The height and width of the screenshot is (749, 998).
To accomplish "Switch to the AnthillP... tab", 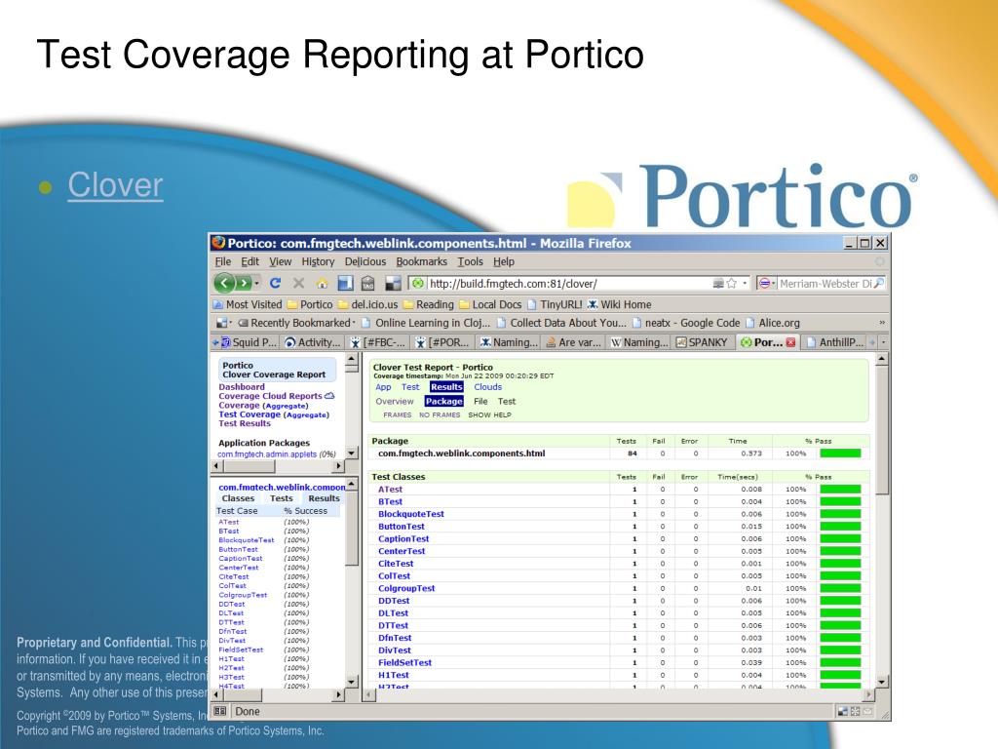I will pyautogui.click(x=835, y=342).
